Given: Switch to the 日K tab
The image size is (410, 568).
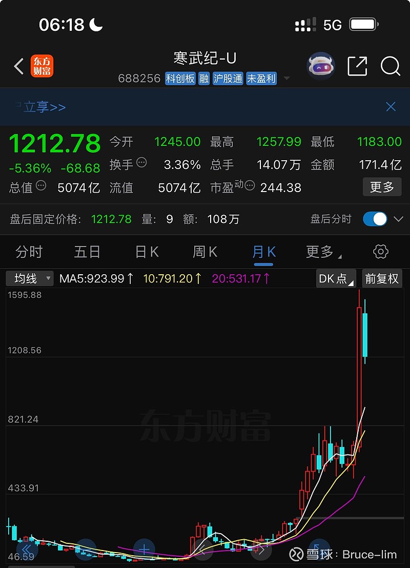Looking at the screenshot, I should point(147,252).
